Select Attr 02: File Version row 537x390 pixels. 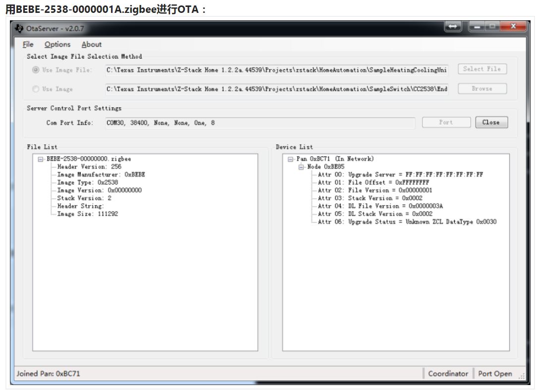[375, 190]
